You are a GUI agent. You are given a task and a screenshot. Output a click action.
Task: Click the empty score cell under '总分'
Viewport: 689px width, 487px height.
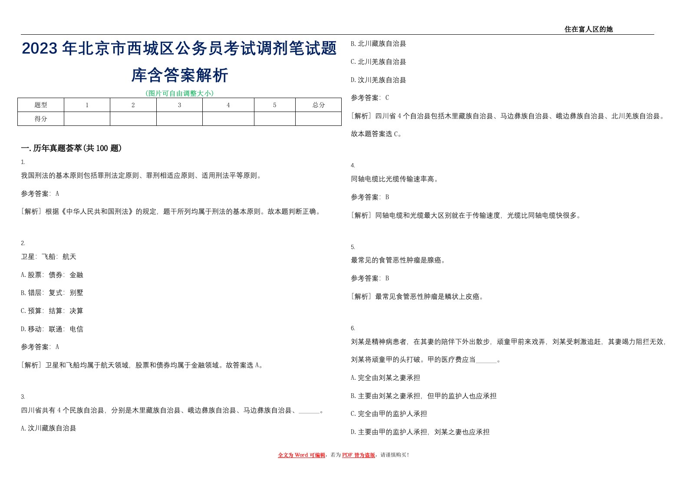318,119
